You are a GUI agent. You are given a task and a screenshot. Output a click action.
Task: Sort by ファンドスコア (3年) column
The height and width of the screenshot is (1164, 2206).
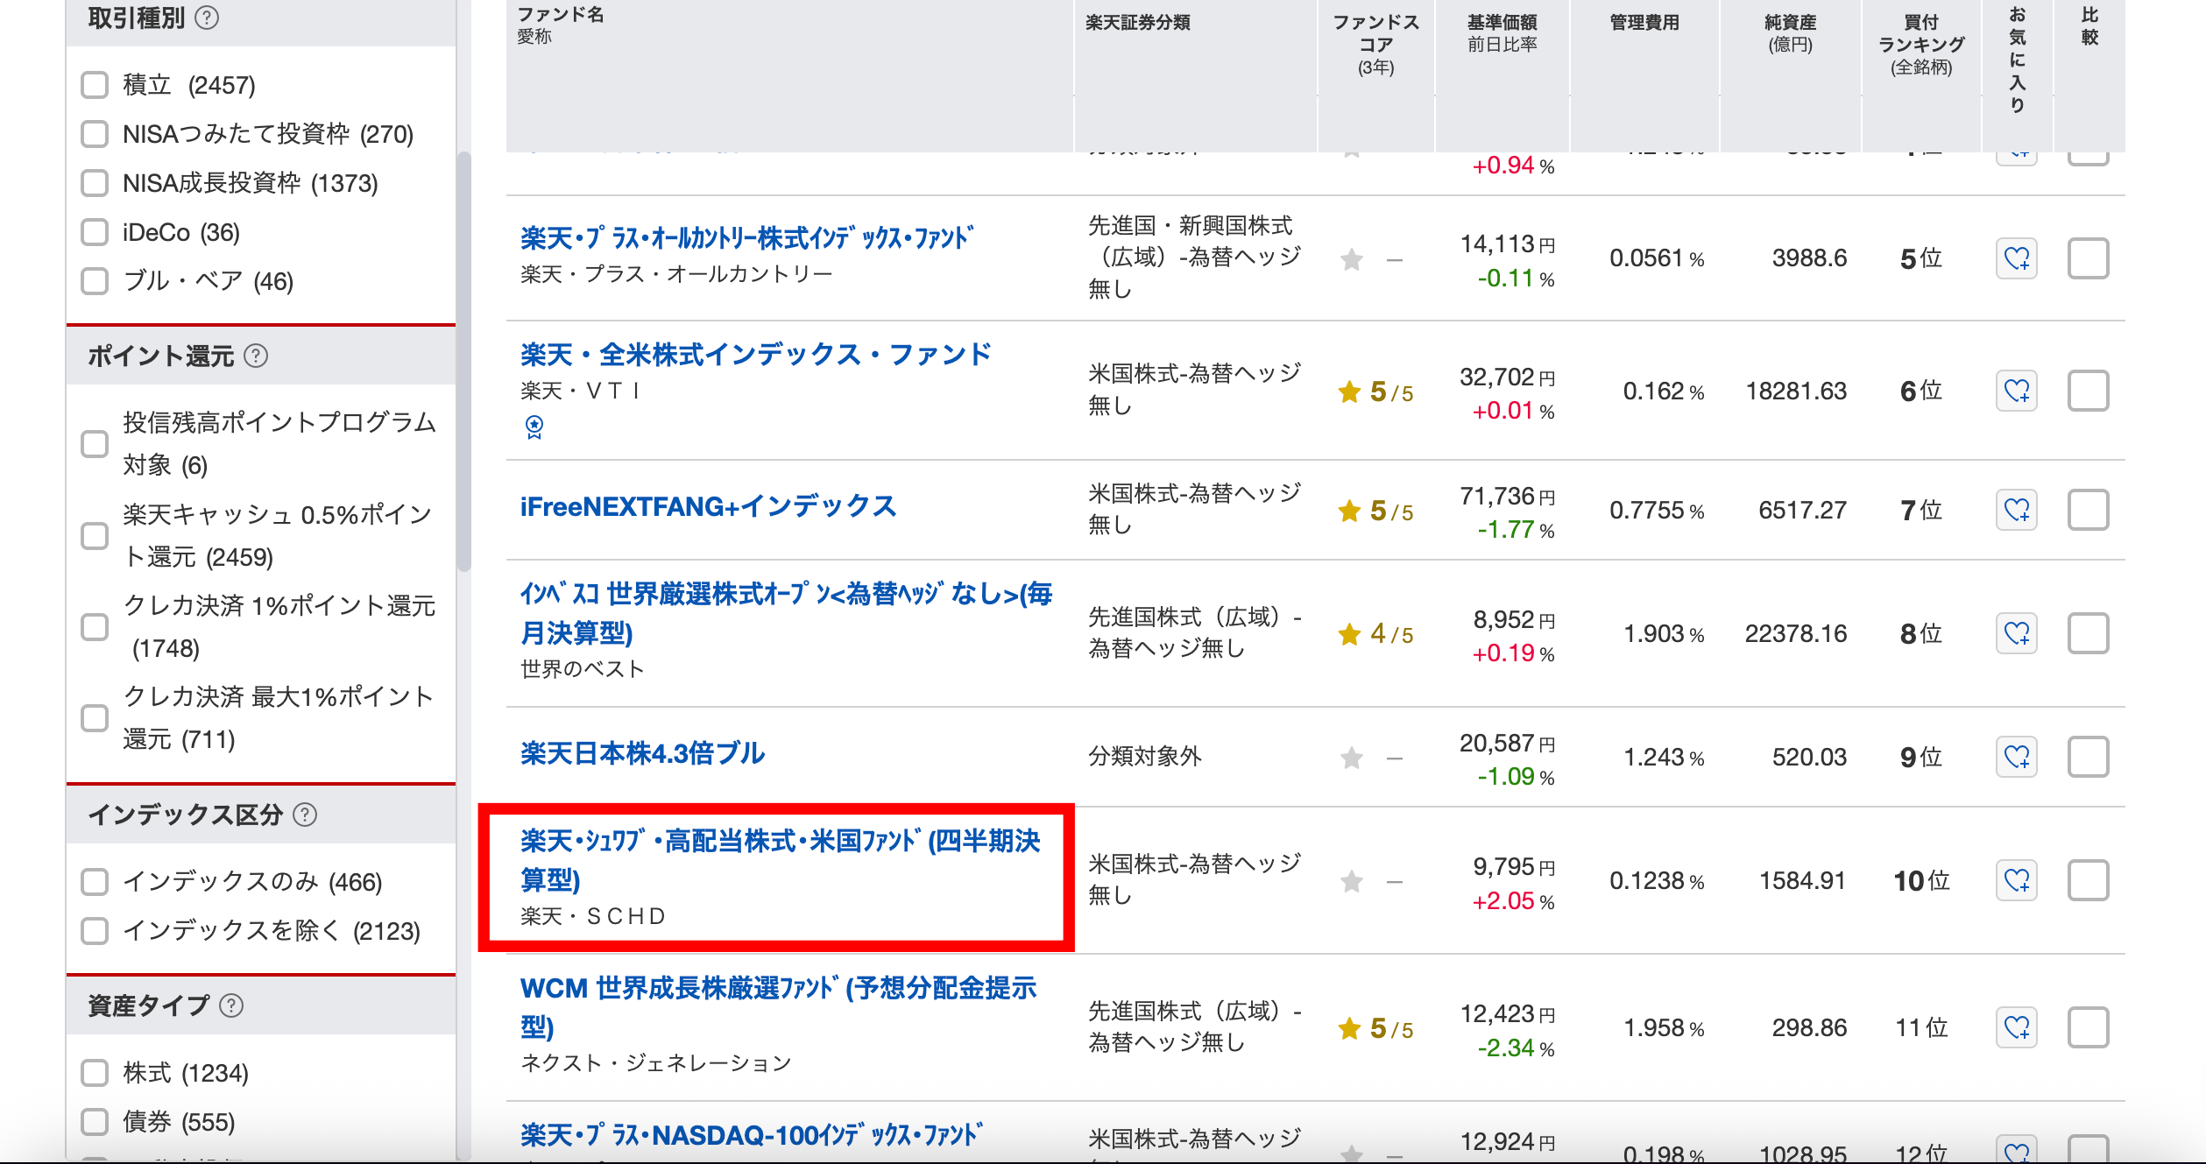pyautogui.click(x=1375, y=44)
